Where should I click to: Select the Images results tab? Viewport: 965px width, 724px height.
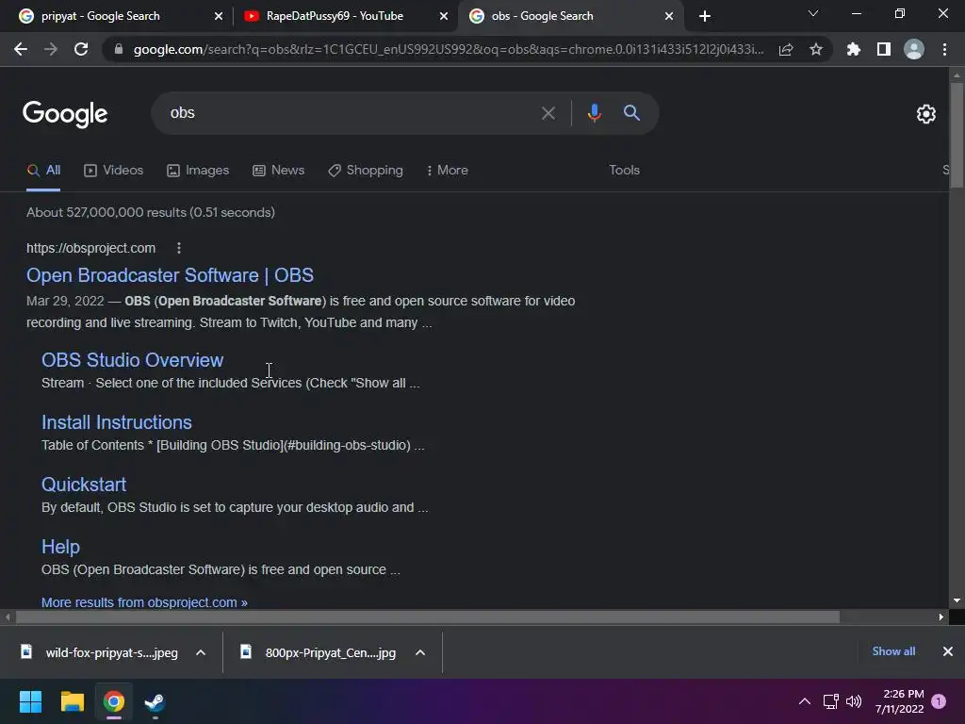click(x=198, y=171)
